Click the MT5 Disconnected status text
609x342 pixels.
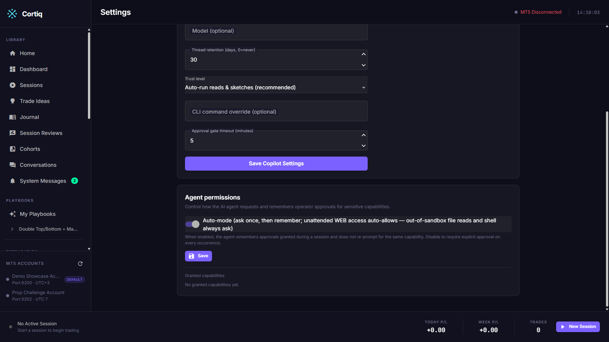click(x=541, y=12)
